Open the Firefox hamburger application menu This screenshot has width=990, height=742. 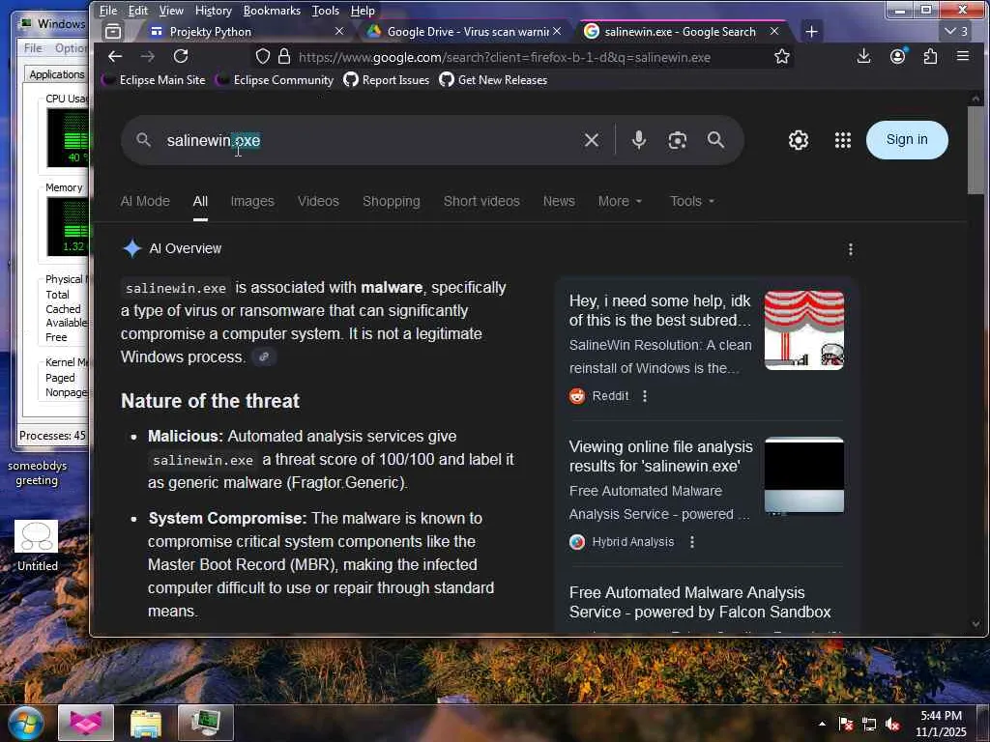point(963,57)
